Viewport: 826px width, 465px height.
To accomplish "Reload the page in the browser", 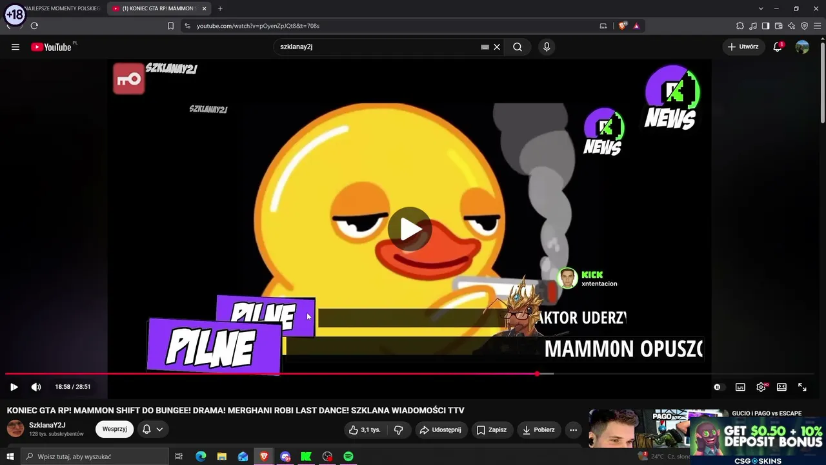I will (34, 26).
